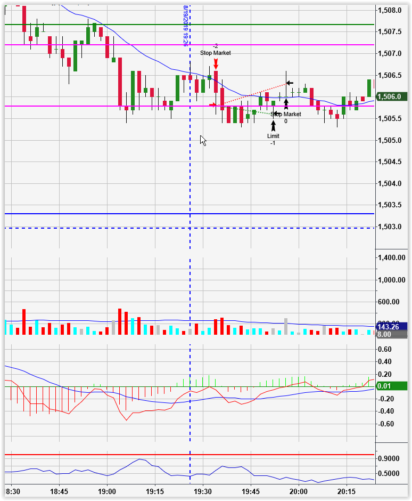Click the 1,000.00 volume axis label
The height and width of the screenshot is (501, 412).
[392, 280]
